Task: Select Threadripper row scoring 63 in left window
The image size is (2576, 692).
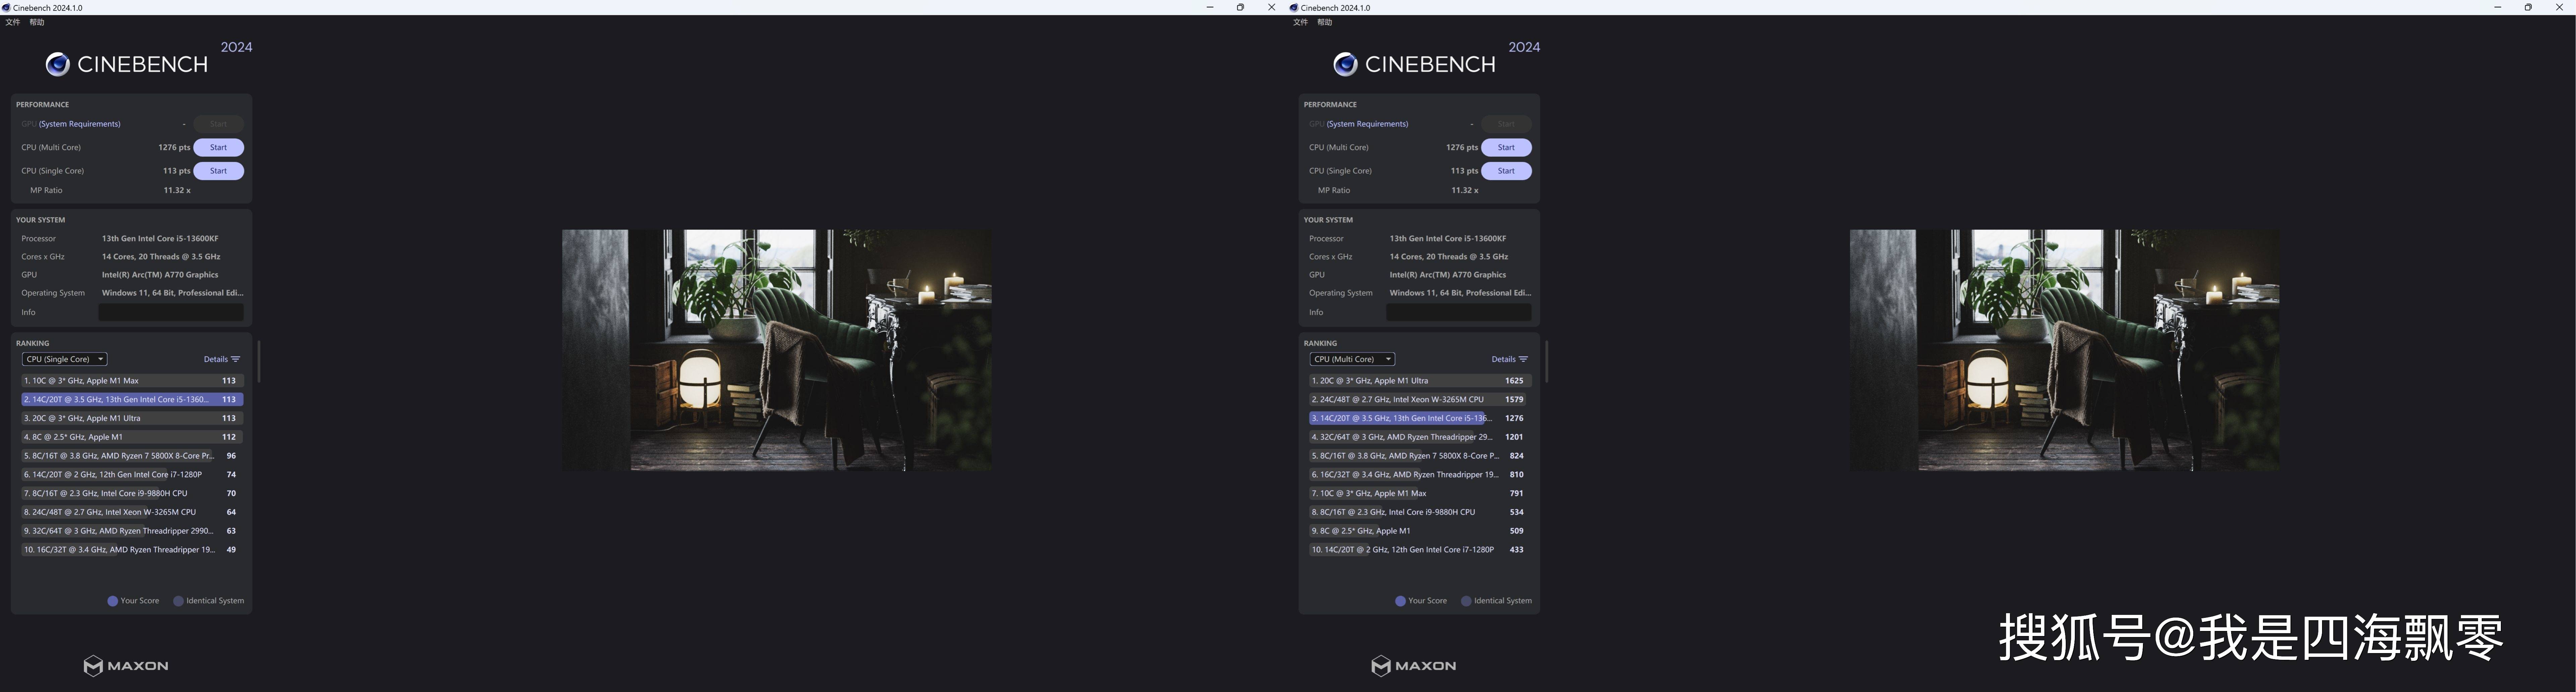Action: point(132,531)
